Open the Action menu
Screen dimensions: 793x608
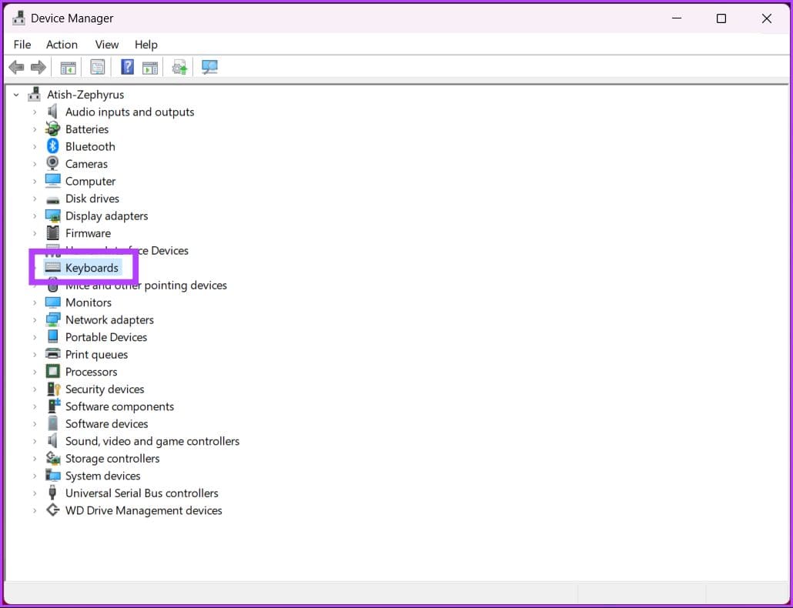coord(62,45)
